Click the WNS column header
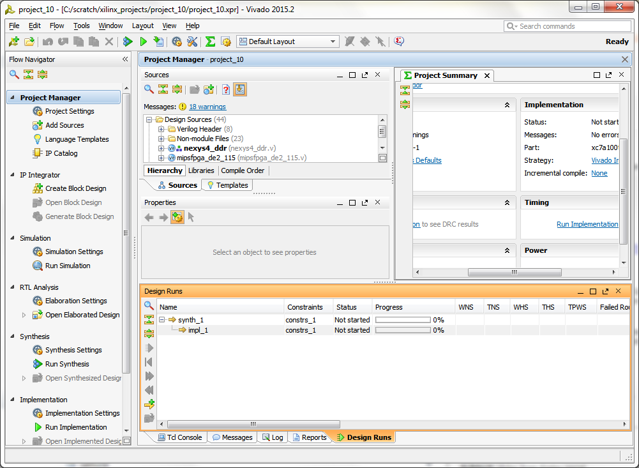Viewport: 639px width, 468px height. (466, 307)
